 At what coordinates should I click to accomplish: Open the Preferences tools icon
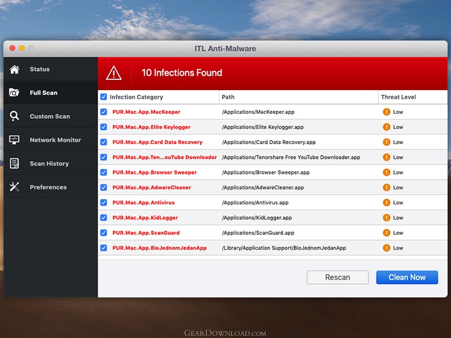[x=15, y=187]
